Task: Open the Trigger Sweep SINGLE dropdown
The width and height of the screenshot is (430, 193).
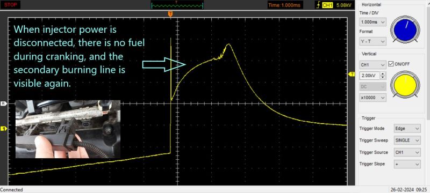Action: point(407,140)
